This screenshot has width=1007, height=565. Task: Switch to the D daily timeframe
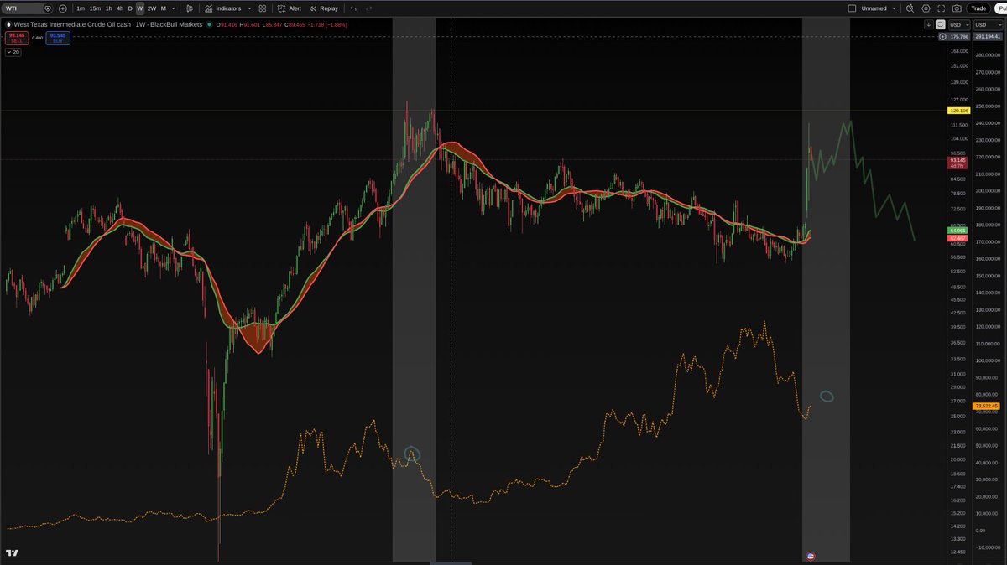coord(130,8)
